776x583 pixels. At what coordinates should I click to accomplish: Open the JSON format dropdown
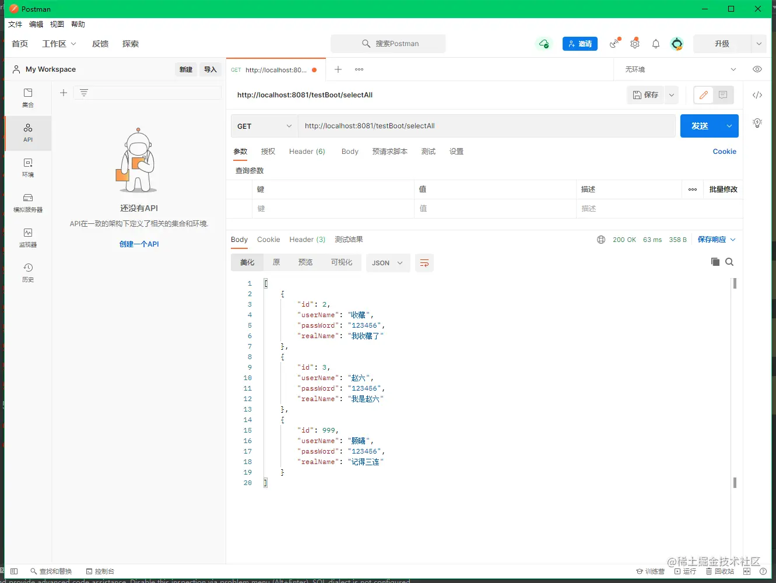pyautogui.click(x=388, y=263)
